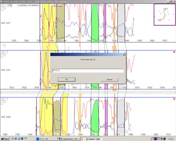The image size is (176, 141).
Task: Select the olive layer zone in well 1207
Action: point(61,23)
